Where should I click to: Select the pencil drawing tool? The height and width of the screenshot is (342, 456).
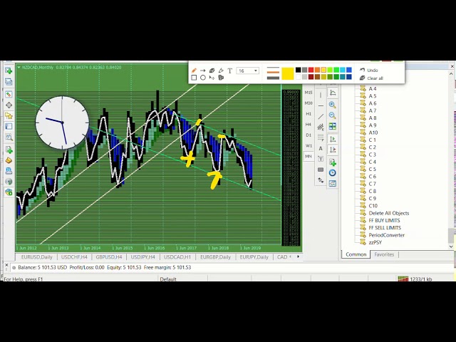[x=195, y=71]
